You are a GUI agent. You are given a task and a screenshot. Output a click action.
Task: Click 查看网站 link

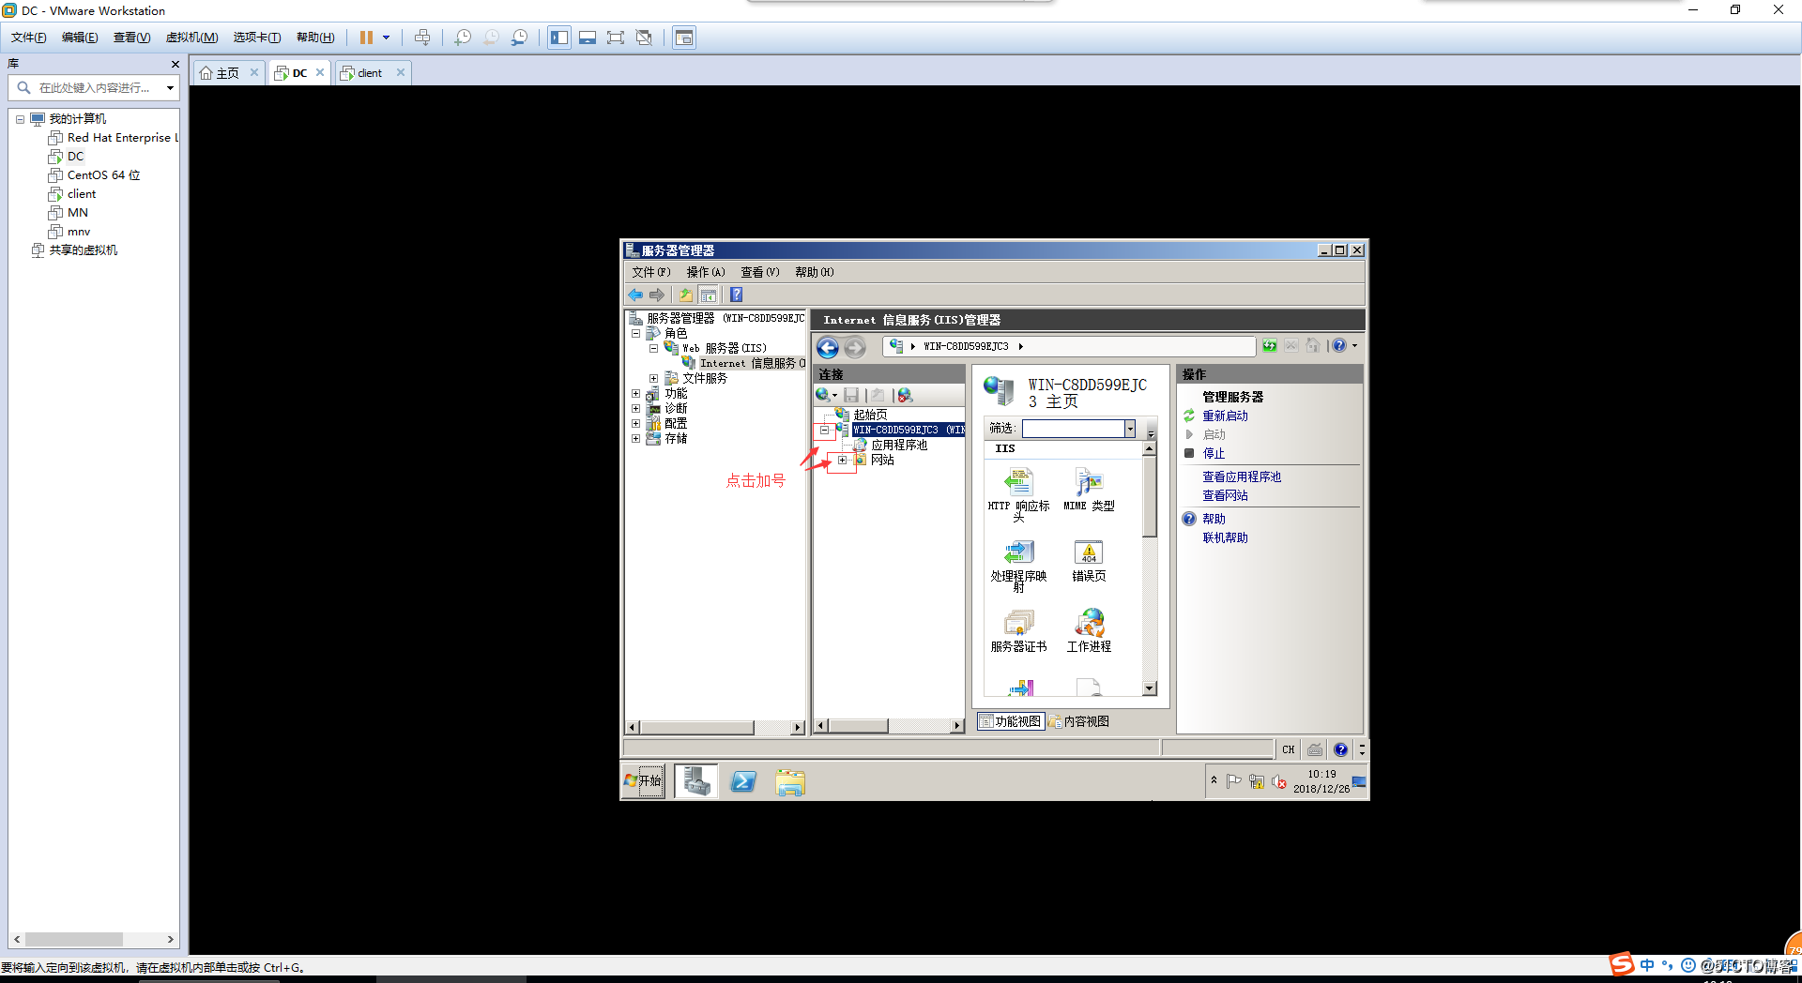pos(1225,495)
